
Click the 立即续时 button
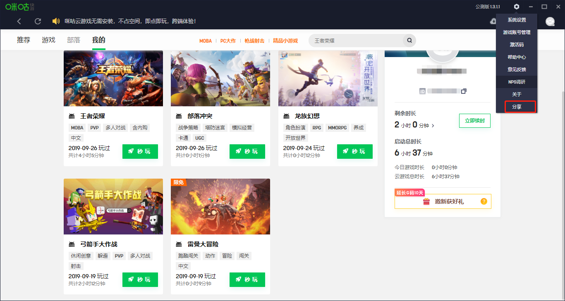coord(475,121)
